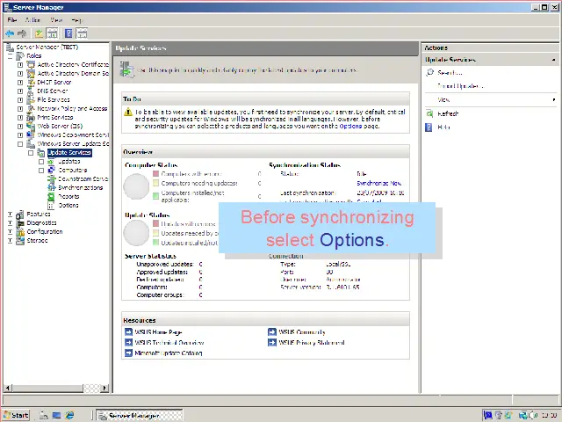
Task: Open the WSUS Home Page link
Action: click(x=158, y=332)
